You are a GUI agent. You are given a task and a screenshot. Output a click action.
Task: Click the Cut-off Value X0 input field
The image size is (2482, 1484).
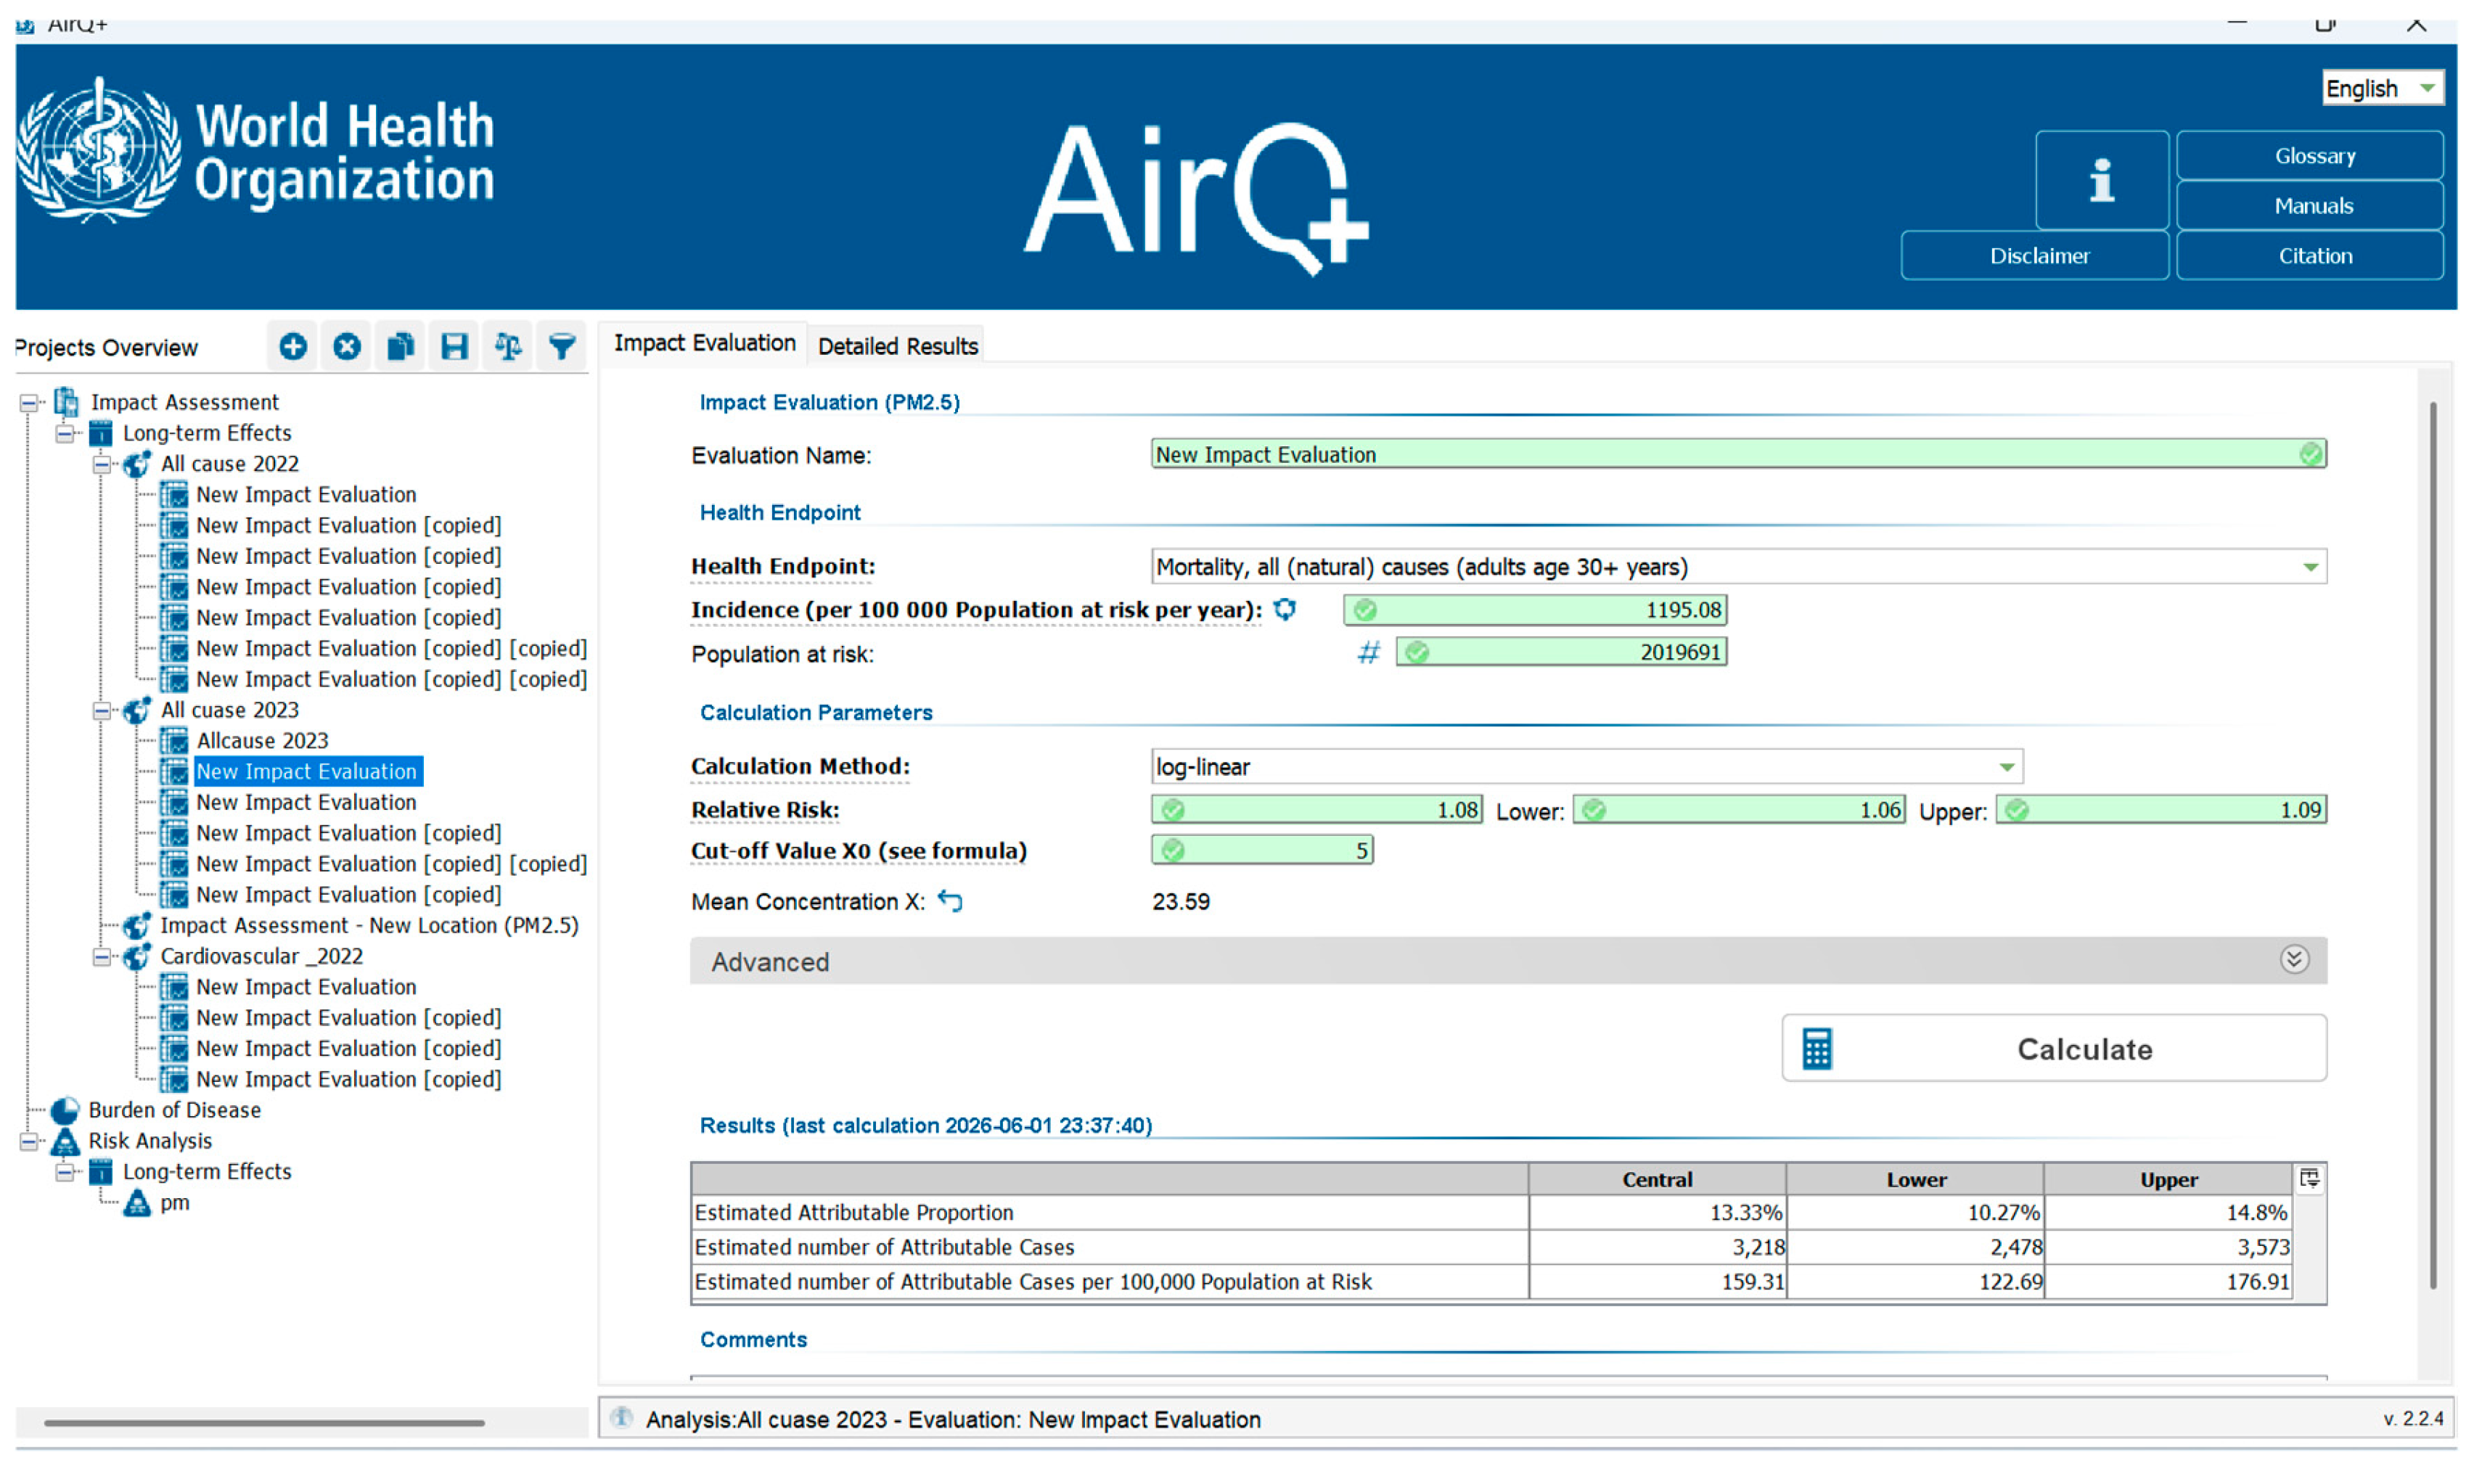click(1262, 850)
